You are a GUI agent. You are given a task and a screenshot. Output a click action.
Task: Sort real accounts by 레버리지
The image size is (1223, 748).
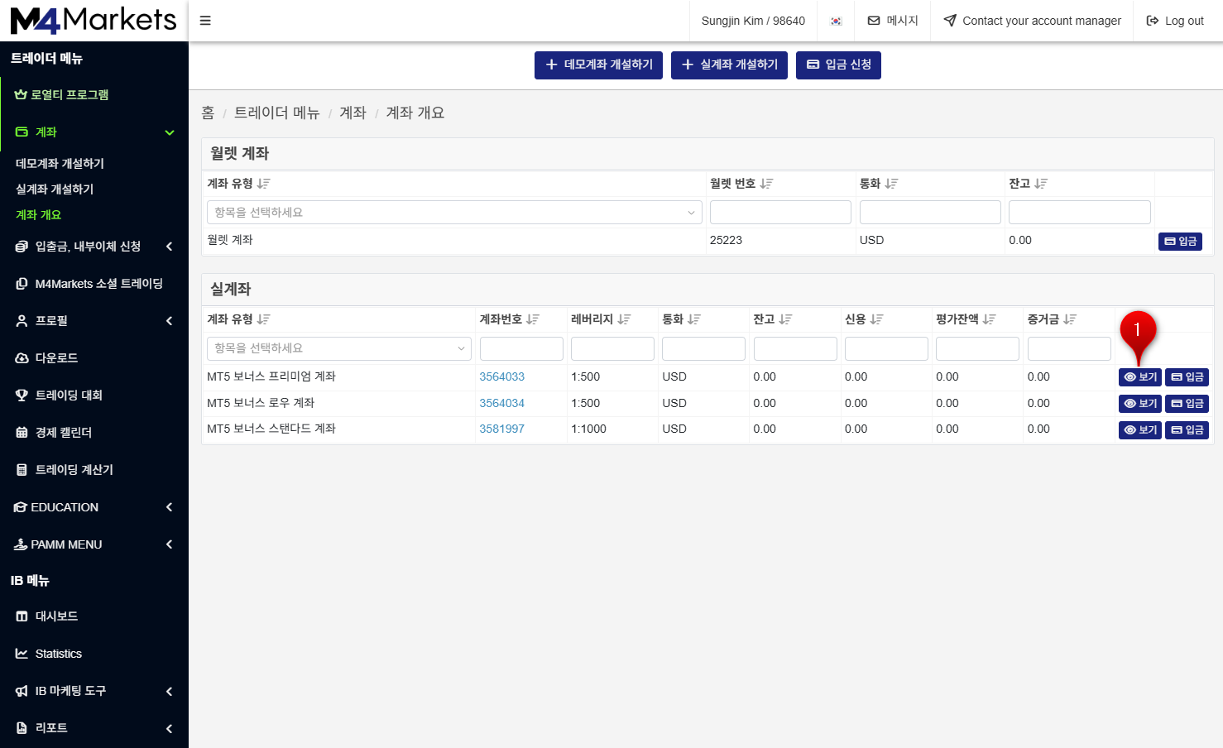point(624,319)
